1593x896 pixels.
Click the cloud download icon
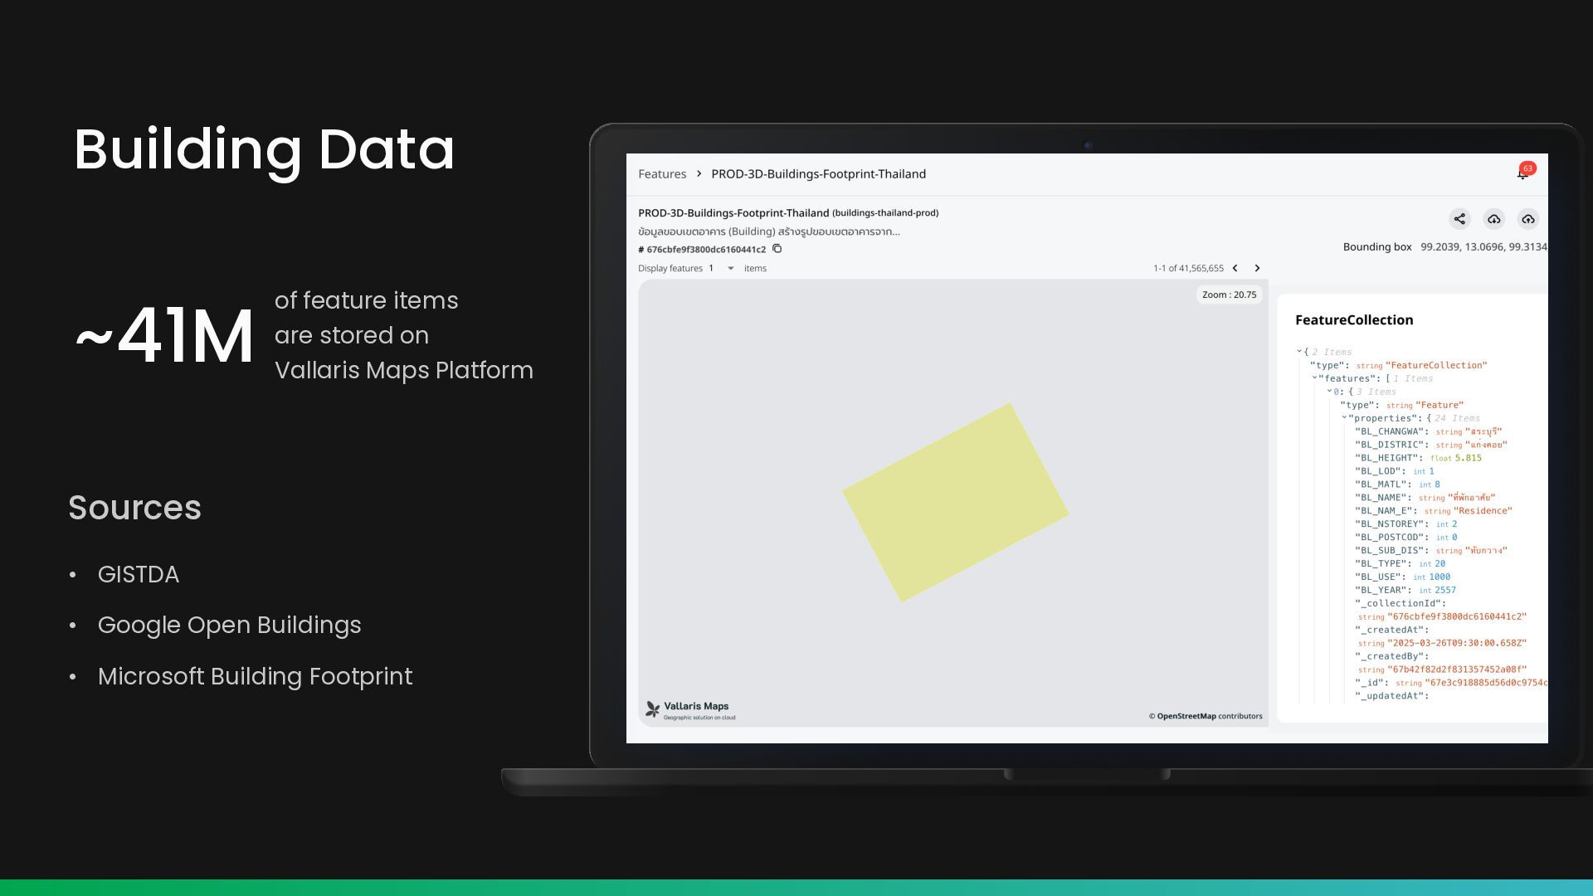1493,219
